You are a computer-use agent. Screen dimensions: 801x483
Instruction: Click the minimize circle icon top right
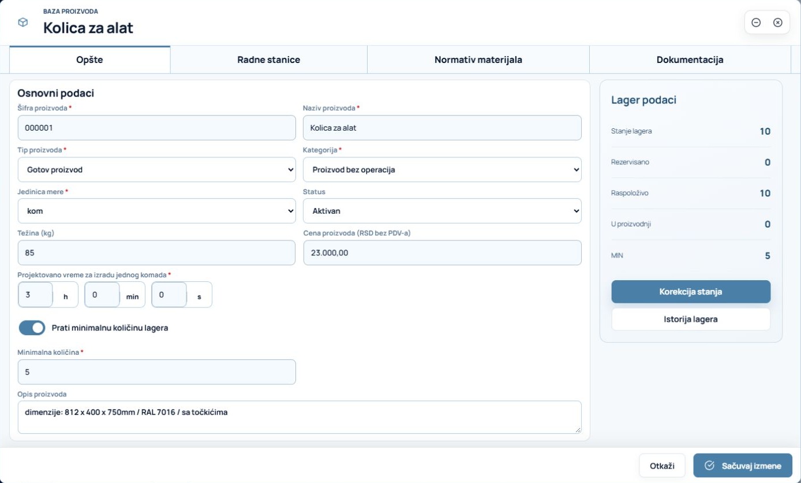[756, 23]
